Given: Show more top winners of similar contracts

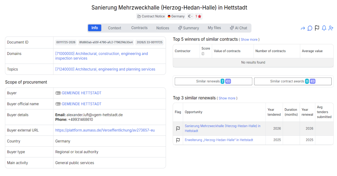Looking at the screenshot, I should pyautogui.click(x=249, y=40).
